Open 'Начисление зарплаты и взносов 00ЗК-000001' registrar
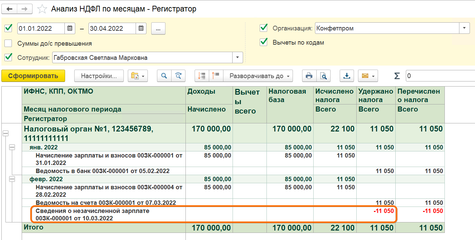The image size is (475, 240). 104,159
